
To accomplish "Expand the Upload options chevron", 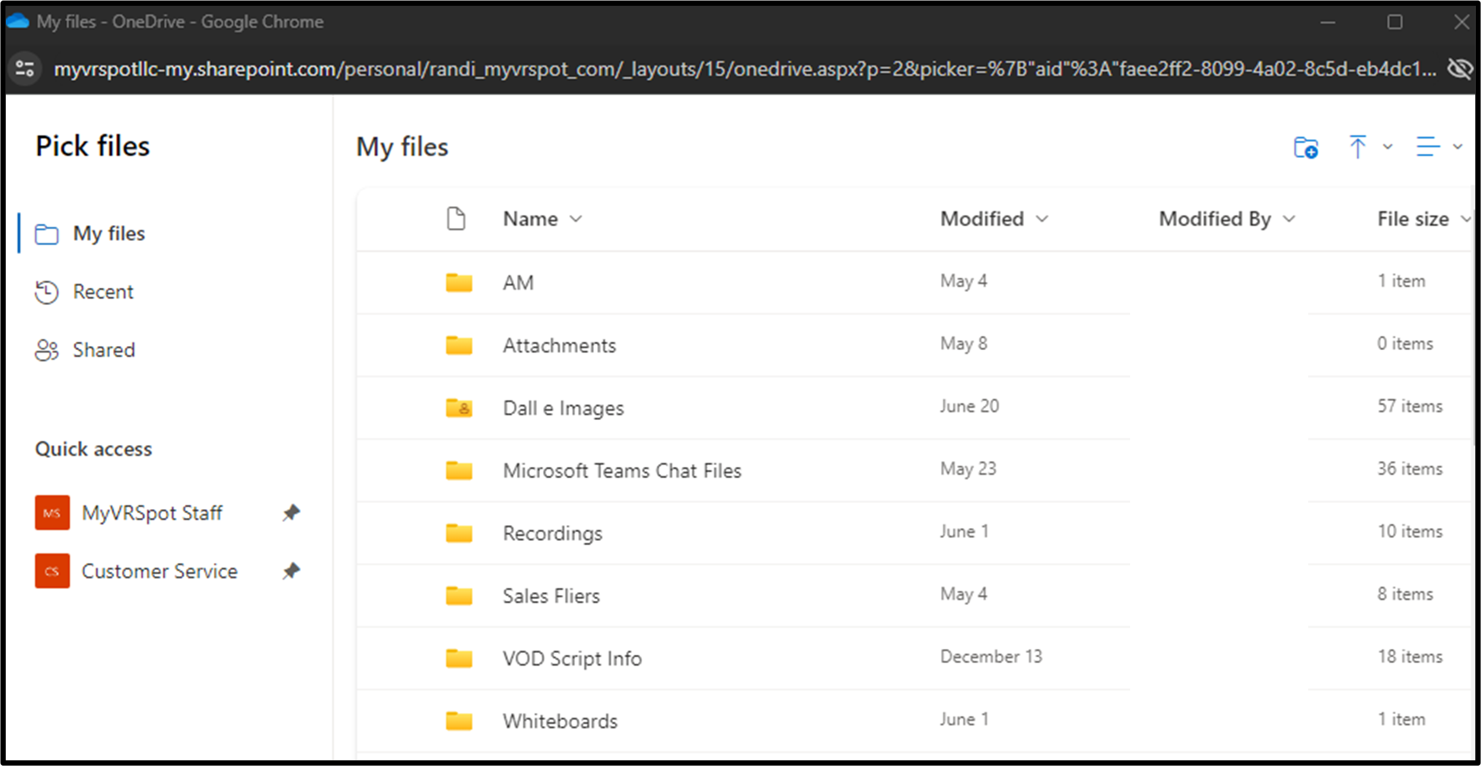I will pos(1387,147).
